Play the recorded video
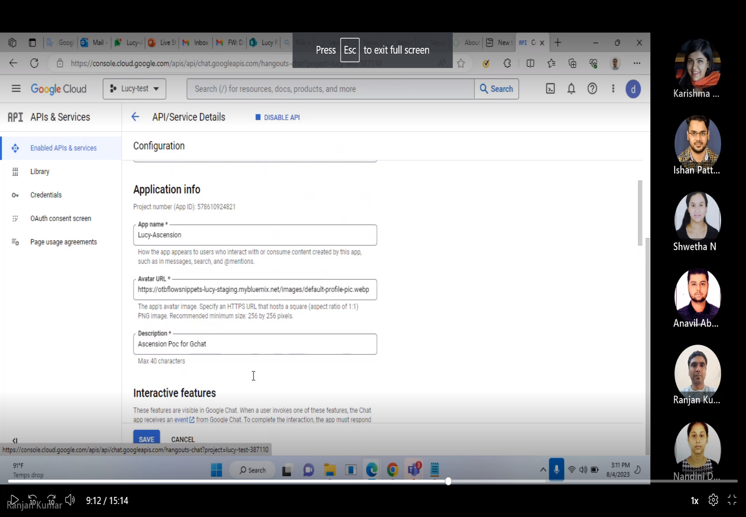The image size is (746, 517). click(x=14, y=500)
